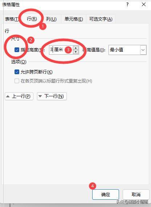Click the 下一行(N) button
The height and width of the screenshot is (207, 151).
tap(52, 96)
